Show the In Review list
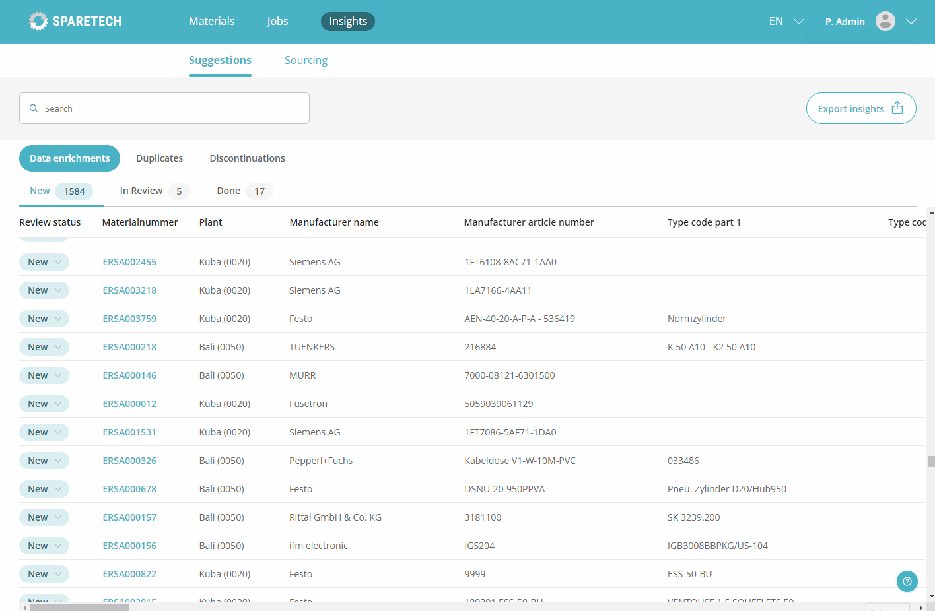Viewport: 935px width, 611px height. tap(153, 191)
